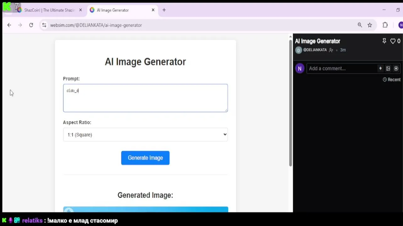Click the Add a comment field
The height and width of the screenshot is (226, 403).
pos(342,68)
